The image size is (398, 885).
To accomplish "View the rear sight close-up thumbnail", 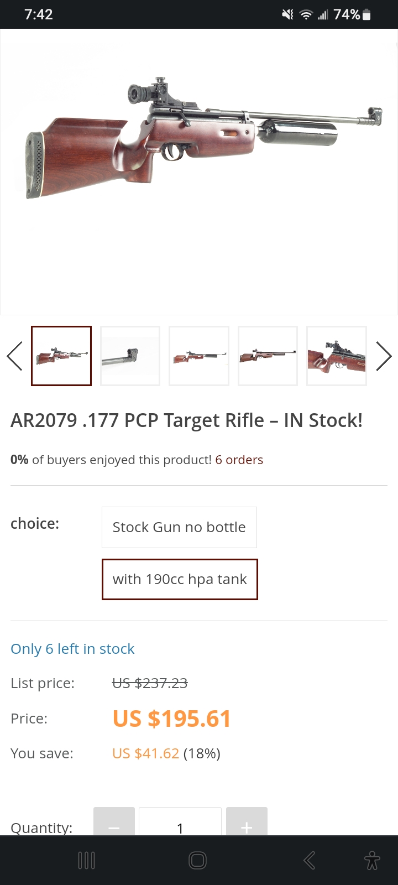I will tap(337, 356).
